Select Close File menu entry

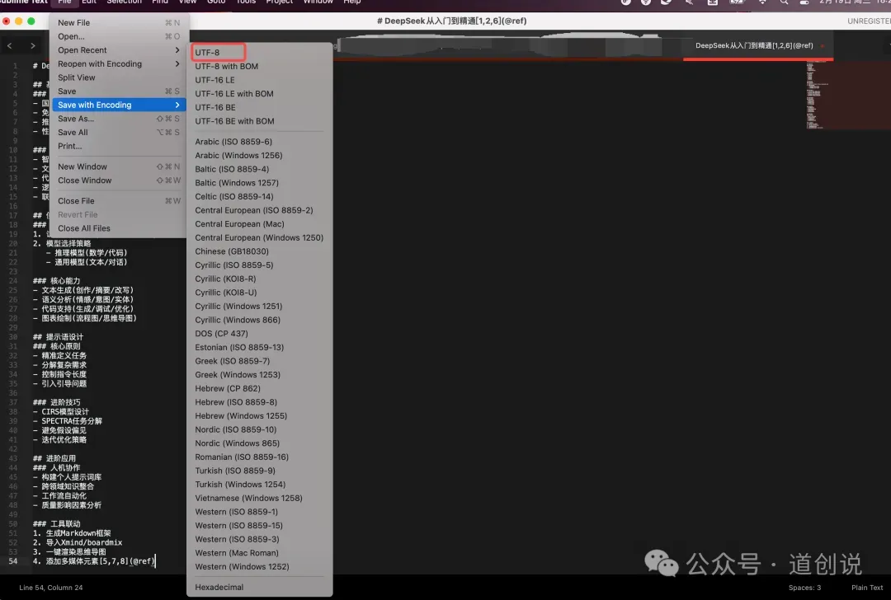coord(119,201)
